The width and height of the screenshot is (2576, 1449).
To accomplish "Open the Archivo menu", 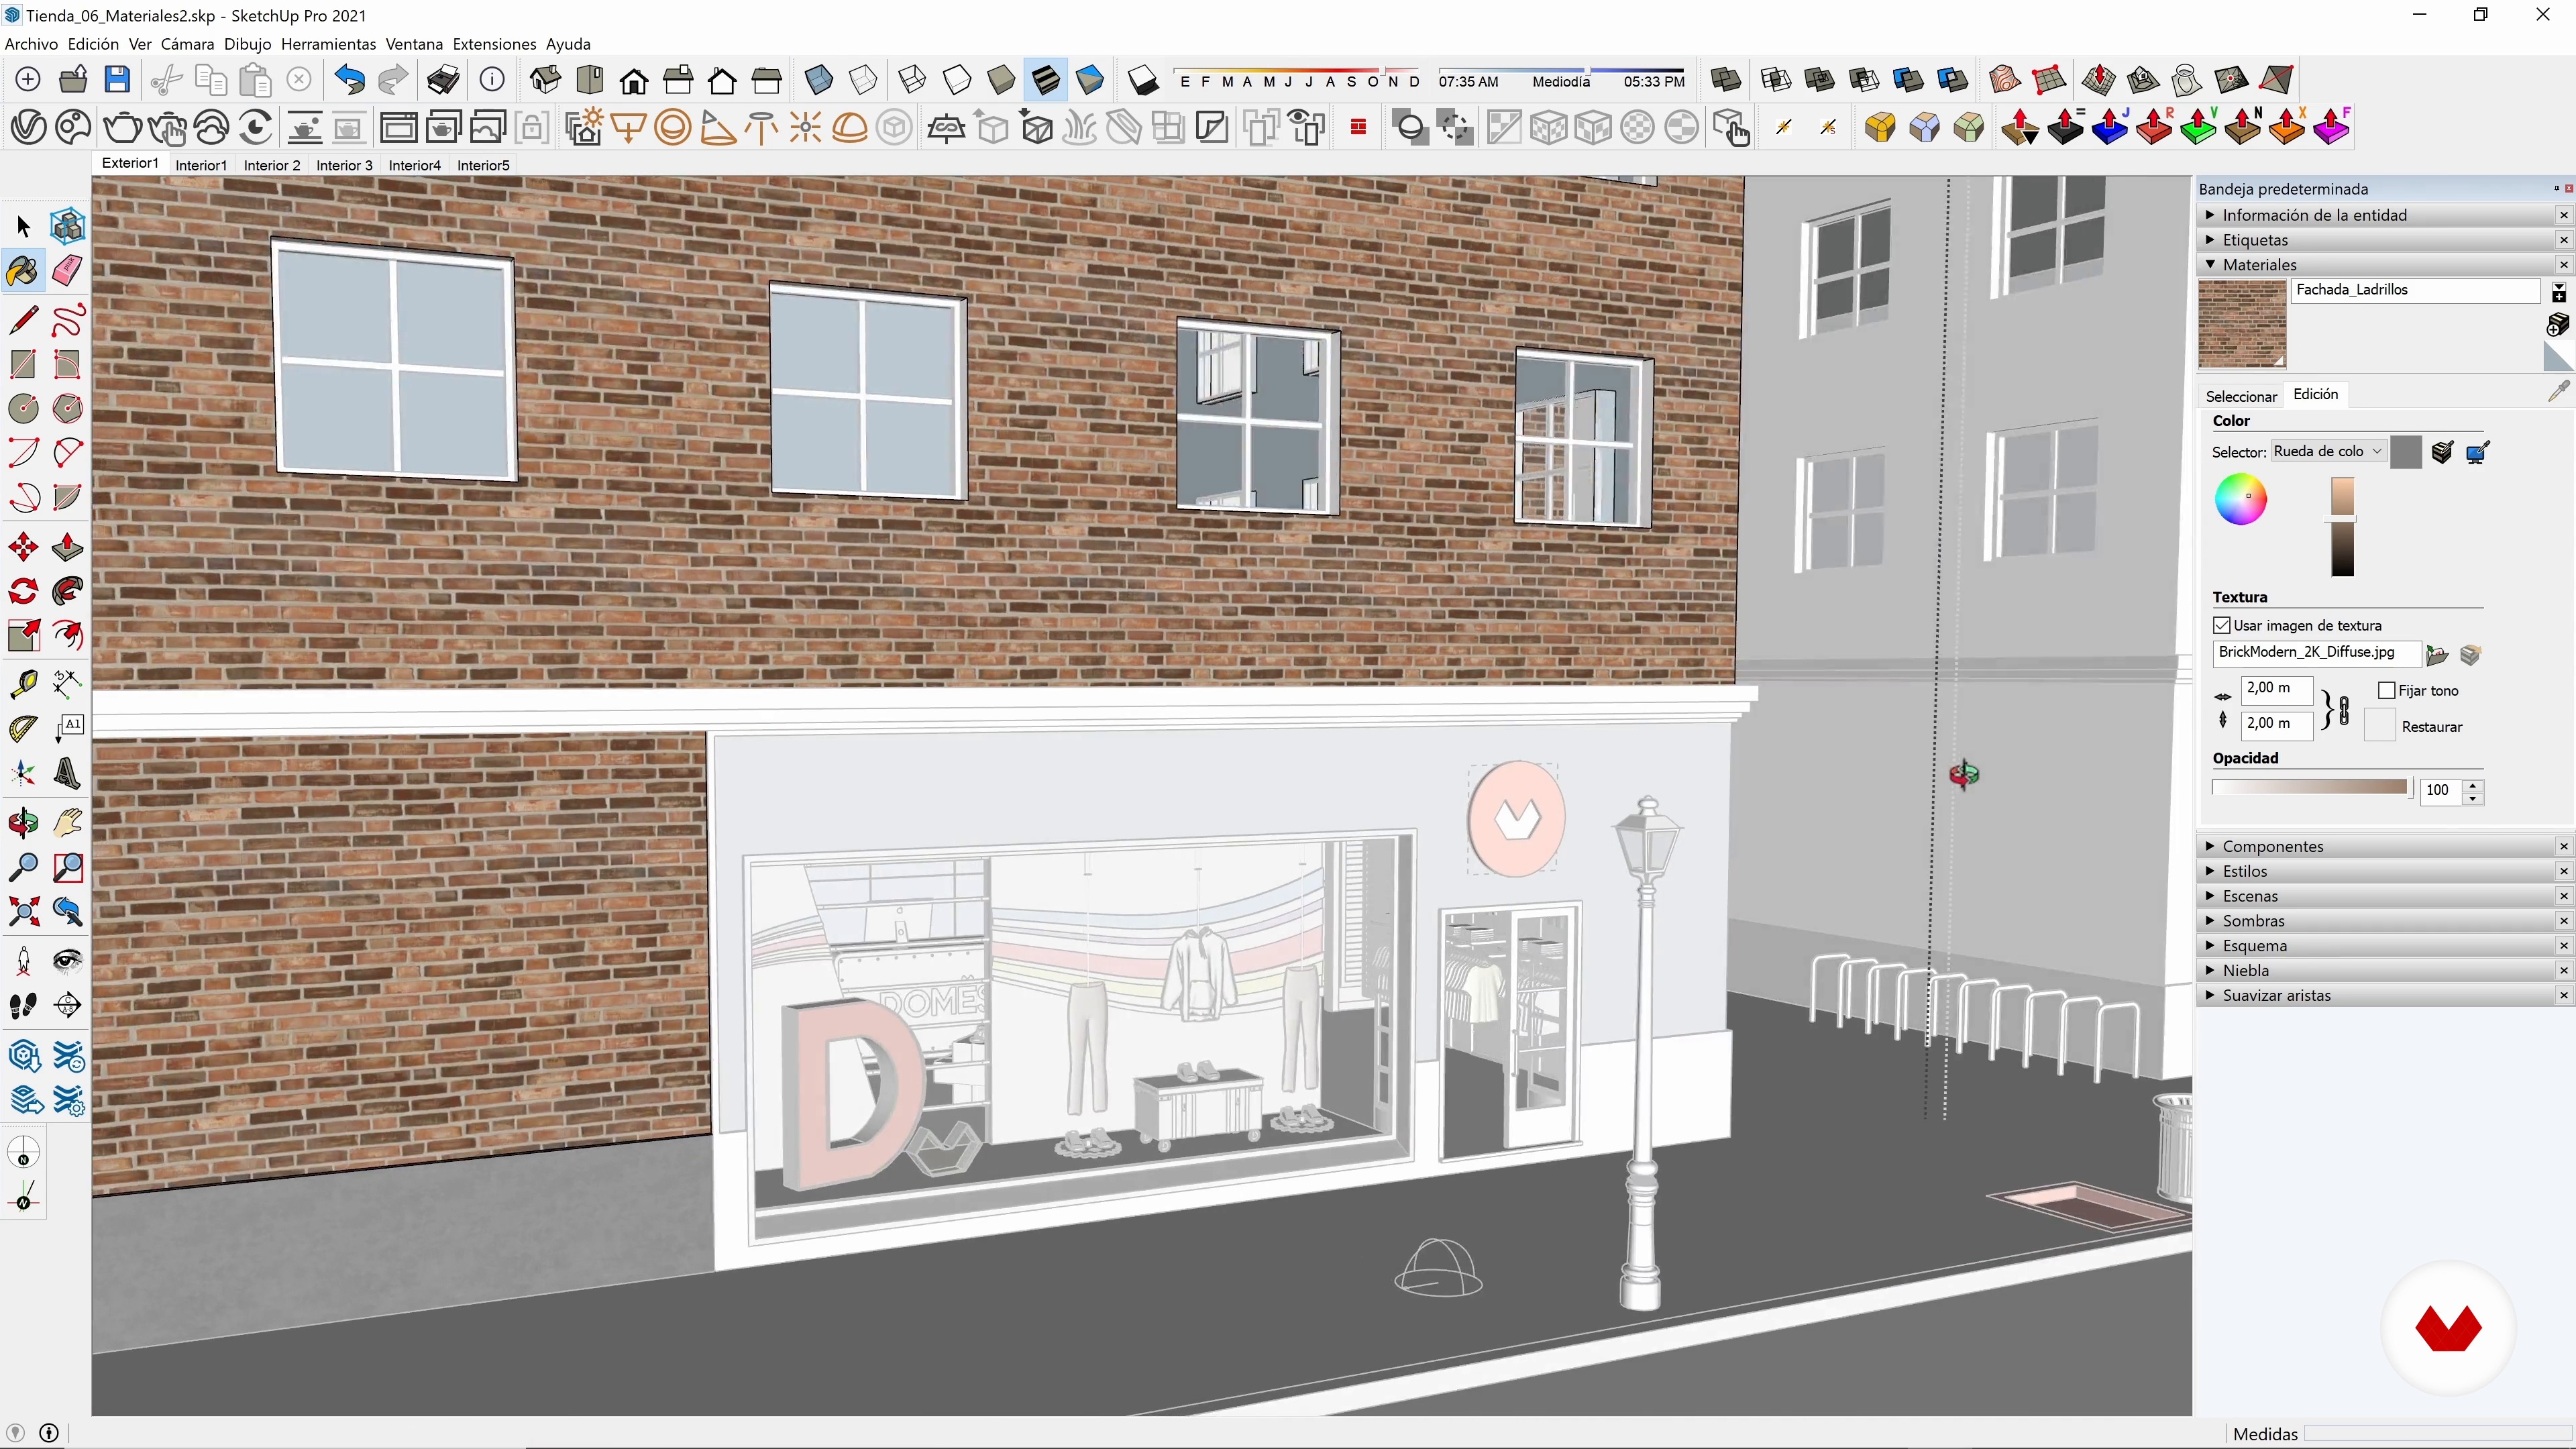I will [x=32, y=44].
